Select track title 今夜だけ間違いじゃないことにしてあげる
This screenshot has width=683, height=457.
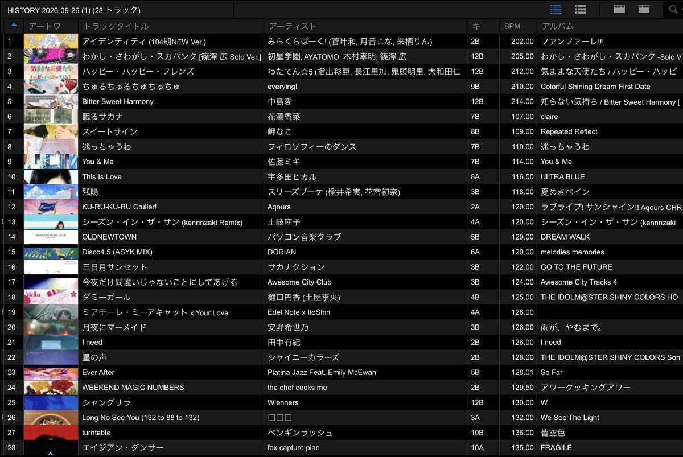coord(159,282)
